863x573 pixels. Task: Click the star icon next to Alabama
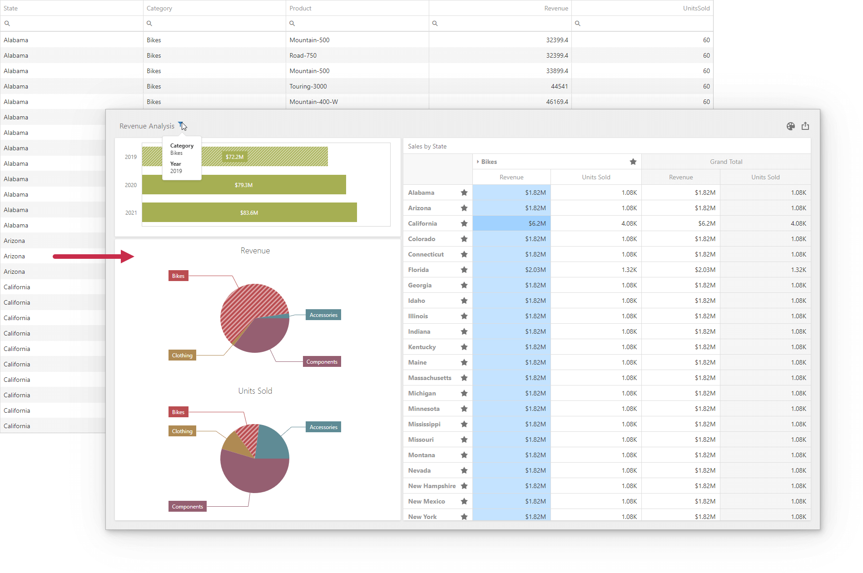point(464,193)
